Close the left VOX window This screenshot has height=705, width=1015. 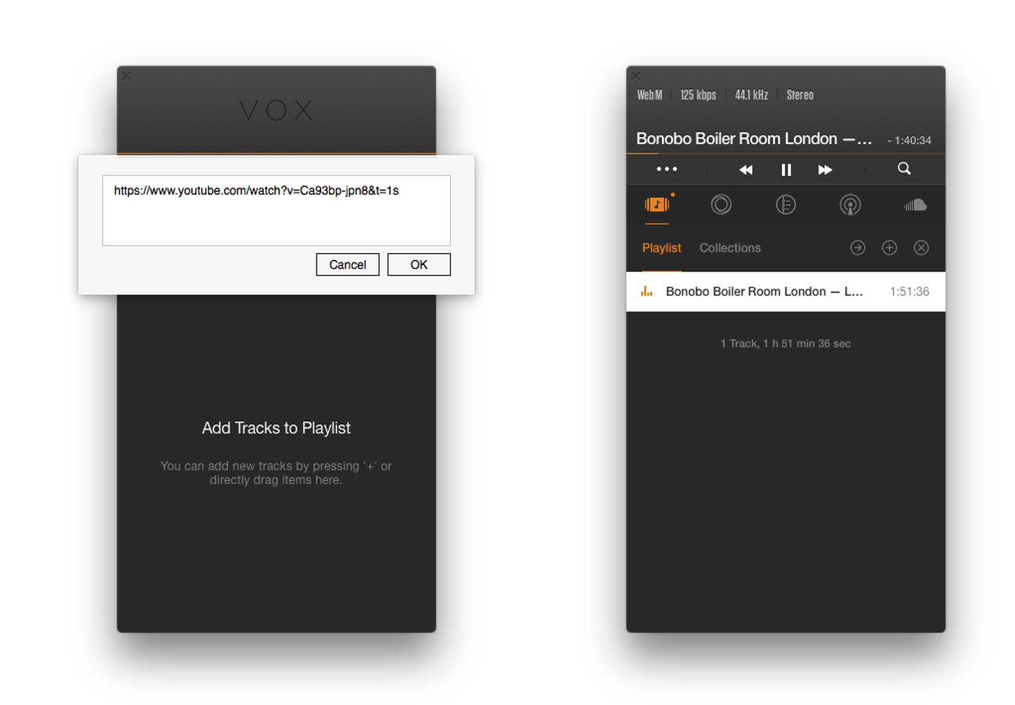tap(126, 76)
